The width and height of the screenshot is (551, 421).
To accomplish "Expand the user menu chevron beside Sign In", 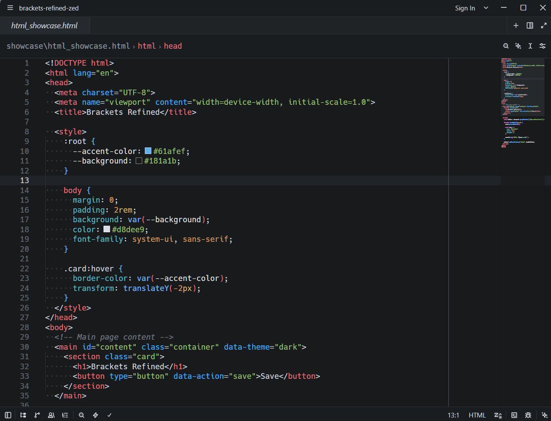I will pyautogui.click(x=486, y=8).
